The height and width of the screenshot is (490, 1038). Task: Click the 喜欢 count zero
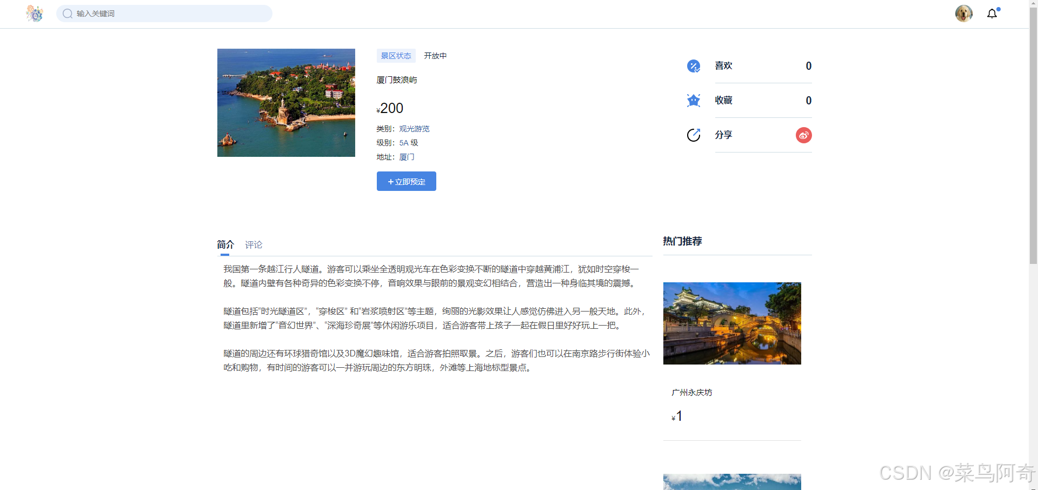(x=809, y=66)
